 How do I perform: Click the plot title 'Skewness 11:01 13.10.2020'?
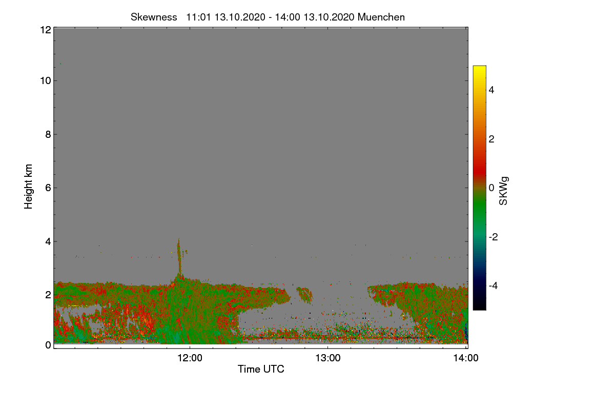tap(268, 17)
